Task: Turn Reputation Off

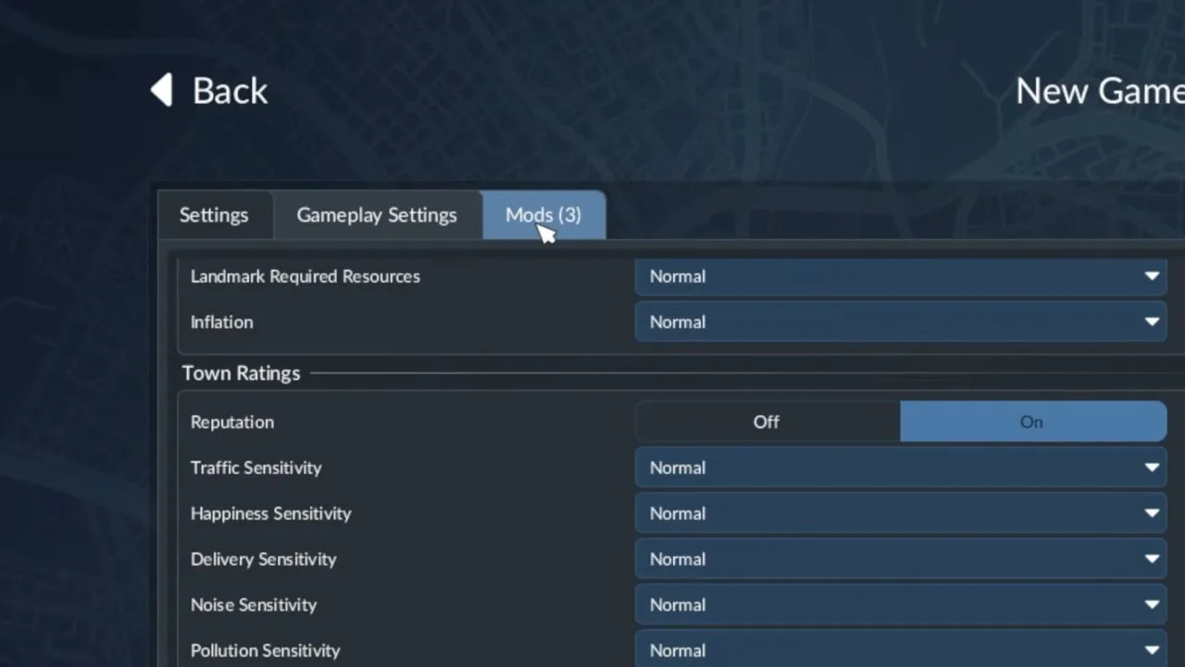Action: click(767, 422)
